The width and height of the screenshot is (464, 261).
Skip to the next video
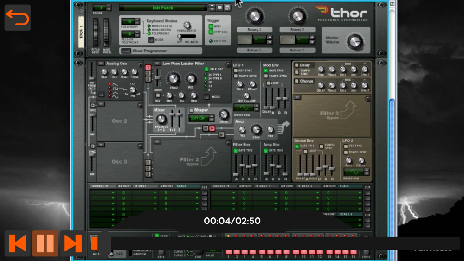point(73,243)
